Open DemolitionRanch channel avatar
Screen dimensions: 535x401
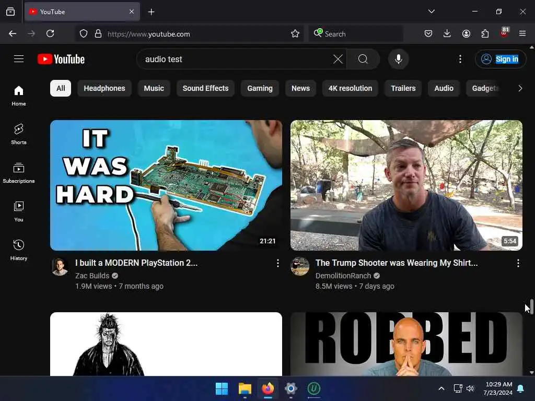pos(300,266)
